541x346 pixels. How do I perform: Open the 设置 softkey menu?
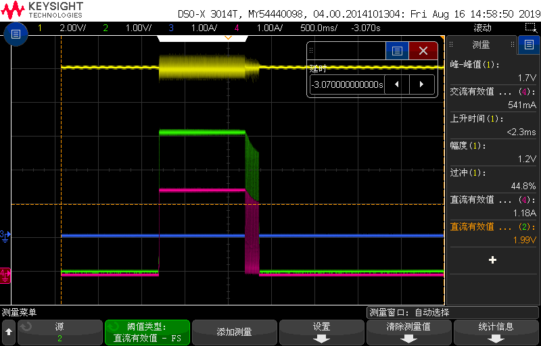pyautogui.click(x=322, y=332)
